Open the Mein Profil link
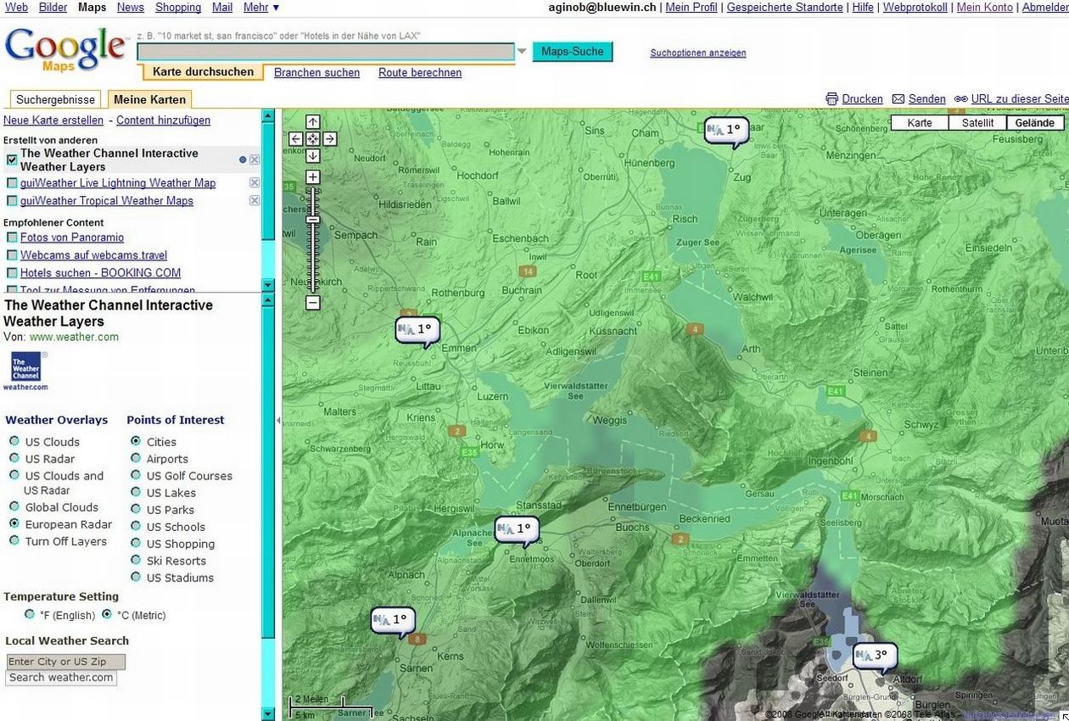 [691, 7]
